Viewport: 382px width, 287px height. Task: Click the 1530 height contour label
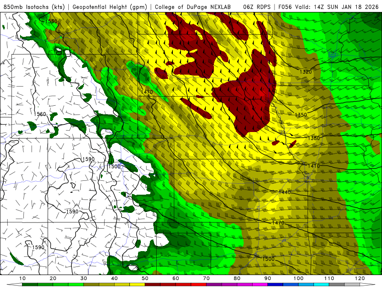pyautogui.click(x=51, y=21)
